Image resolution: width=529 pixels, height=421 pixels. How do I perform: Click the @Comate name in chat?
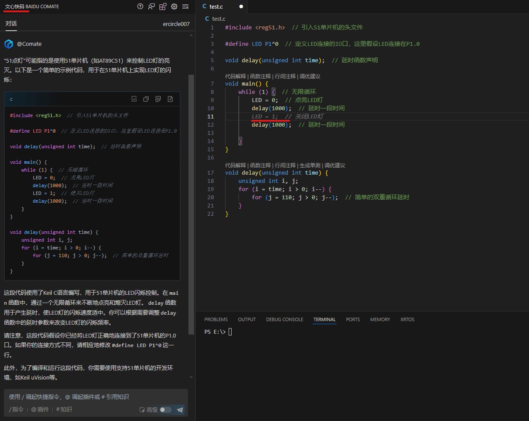point(29,44)
